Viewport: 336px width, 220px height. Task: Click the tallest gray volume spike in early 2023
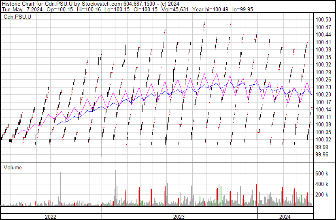116,188
